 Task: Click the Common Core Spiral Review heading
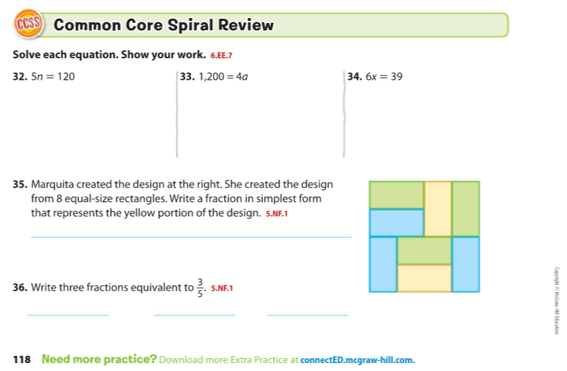pyautogui.click(x=164, y=25)
